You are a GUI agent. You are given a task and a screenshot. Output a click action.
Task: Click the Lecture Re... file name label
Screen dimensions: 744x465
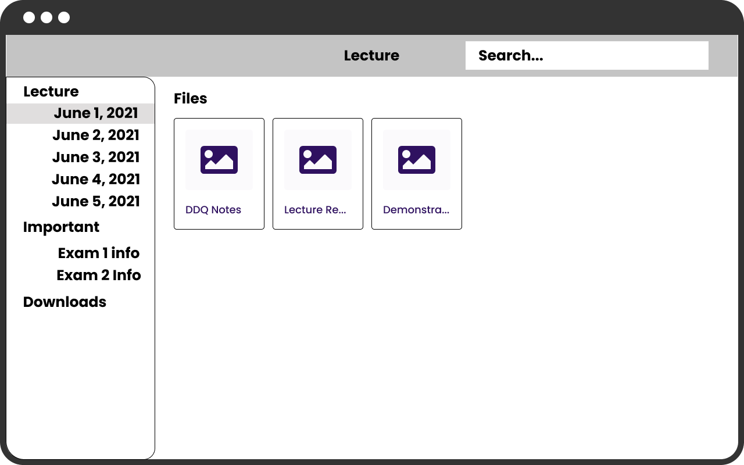point(315,210)
